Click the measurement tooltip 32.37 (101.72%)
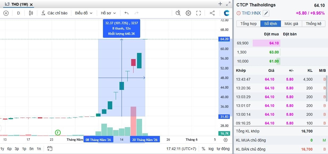The width and height of the screenshot is (328, 154). (x=121, y=28)
